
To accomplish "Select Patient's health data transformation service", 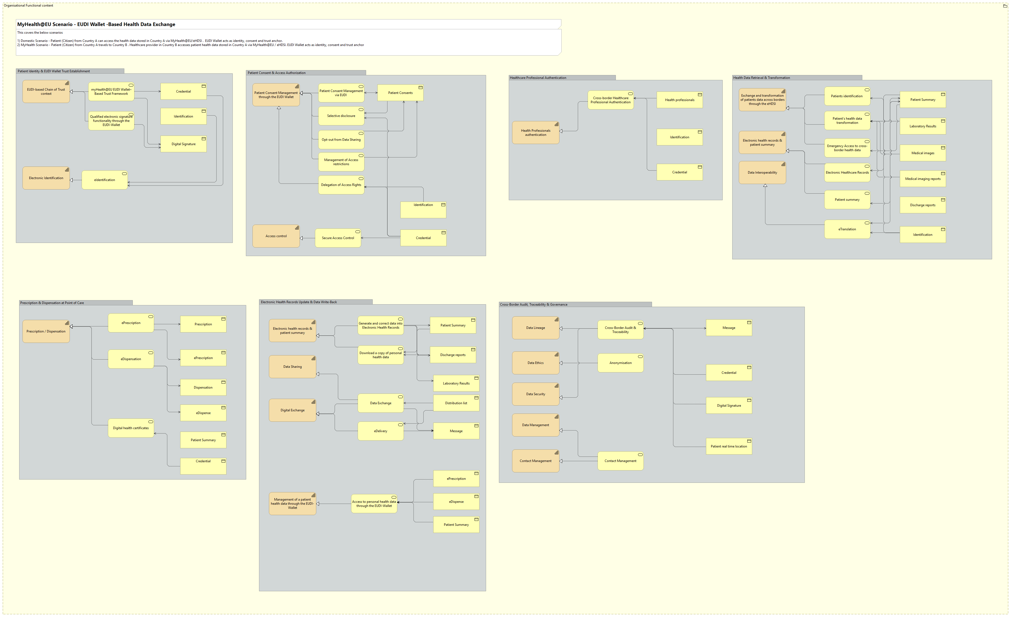I will [847, 120].
